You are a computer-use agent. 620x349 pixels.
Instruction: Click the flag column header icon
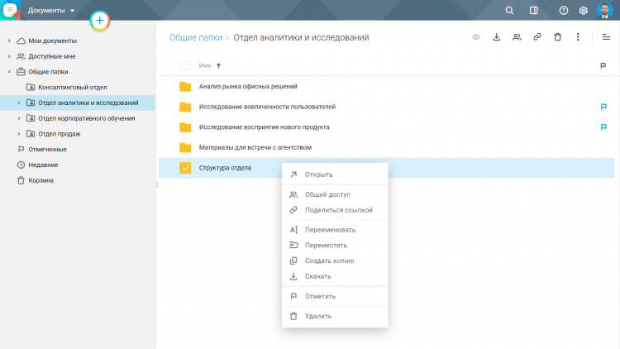point(603,65)
